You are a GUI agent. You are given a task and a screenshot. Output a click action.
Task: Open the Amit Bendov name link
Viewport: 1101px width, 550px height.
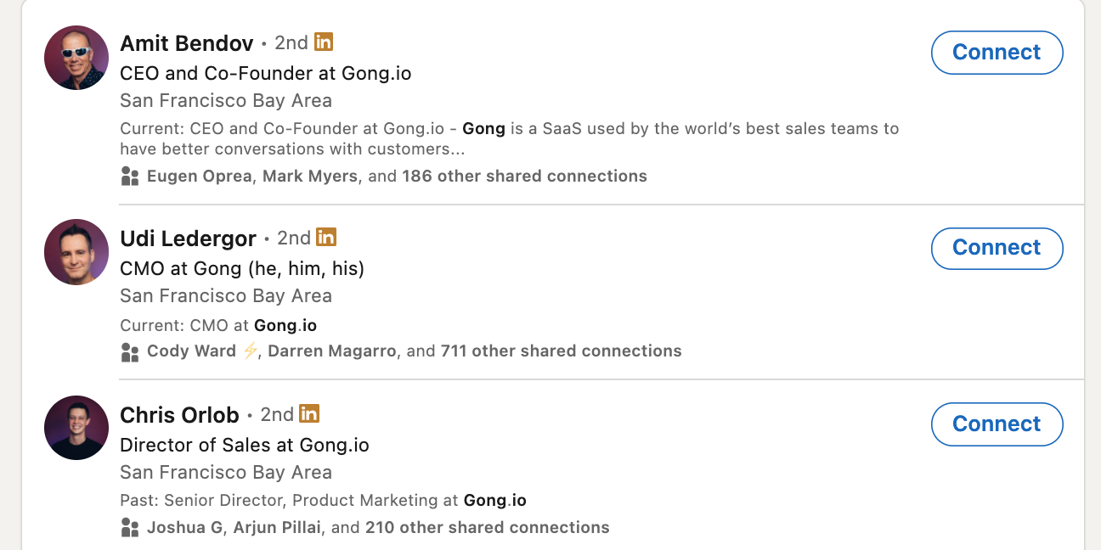click(187, 43)
